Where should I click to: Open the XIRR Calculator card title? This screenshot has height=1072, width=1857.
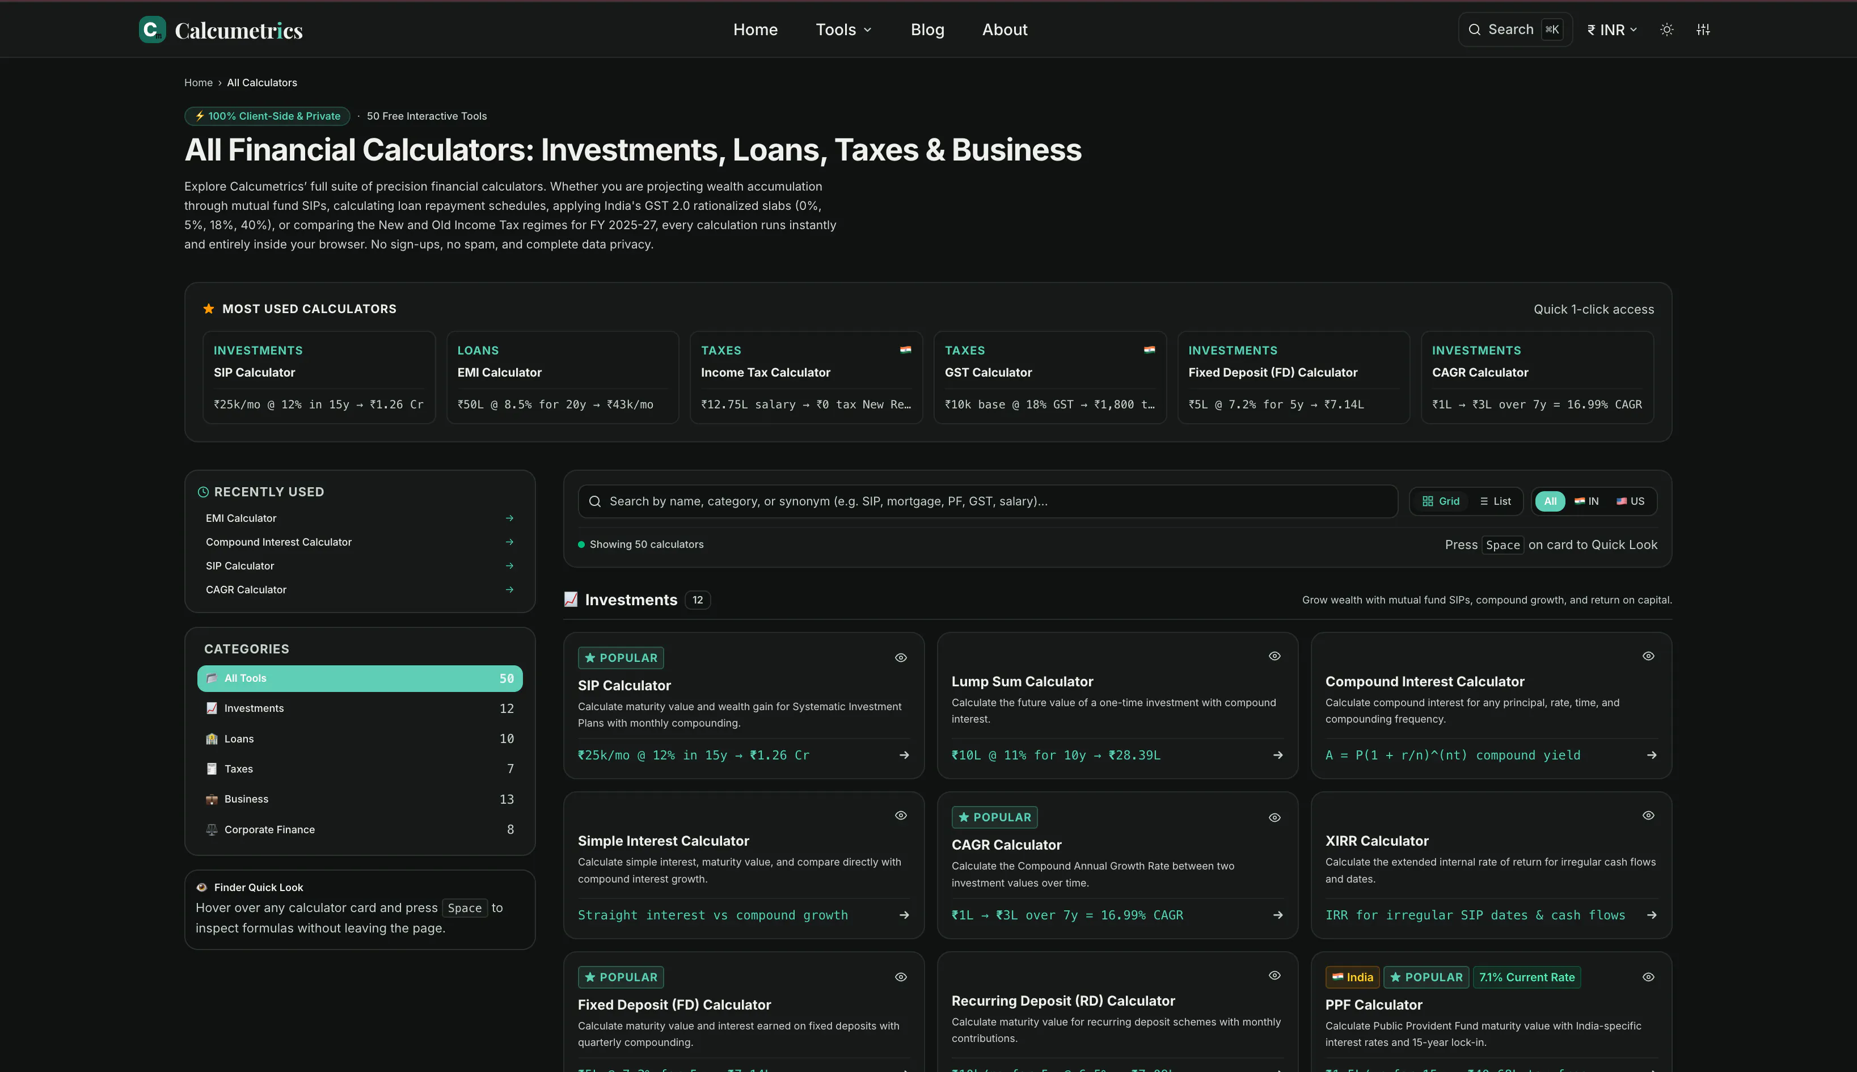click(x=1377, y=841)
